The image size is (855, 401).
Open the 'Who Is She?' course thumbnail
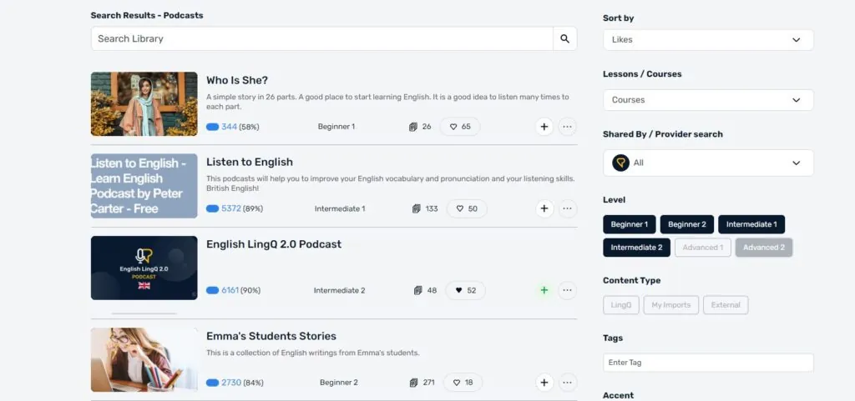click(144, 103)
